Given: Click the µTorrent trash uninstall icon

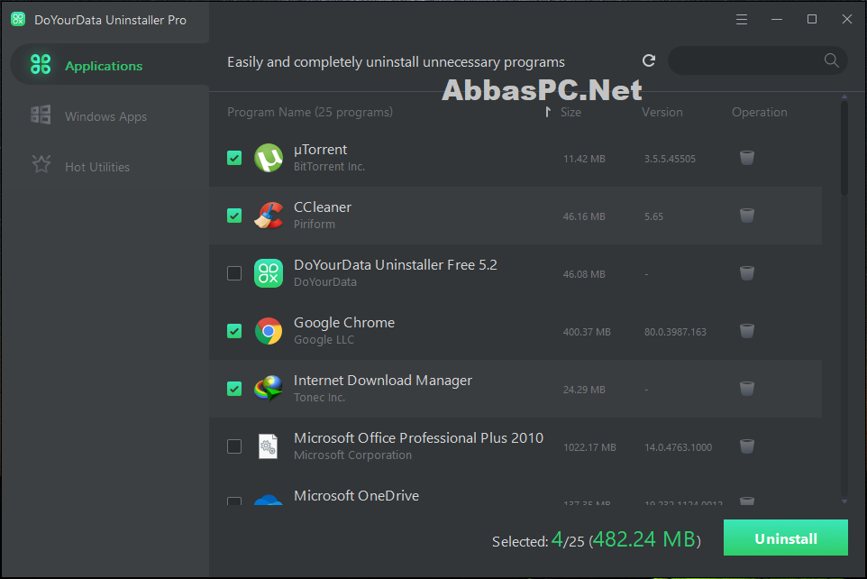Looking at the screenshot, I should click(747, 158).
